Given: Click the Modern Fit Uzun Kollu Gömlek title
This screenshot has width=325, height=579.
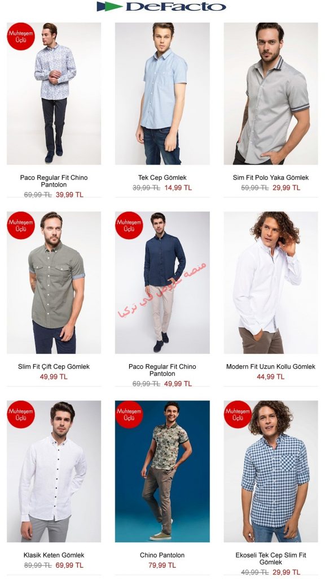Looking at the screenshot, I should tap(271, 366).
